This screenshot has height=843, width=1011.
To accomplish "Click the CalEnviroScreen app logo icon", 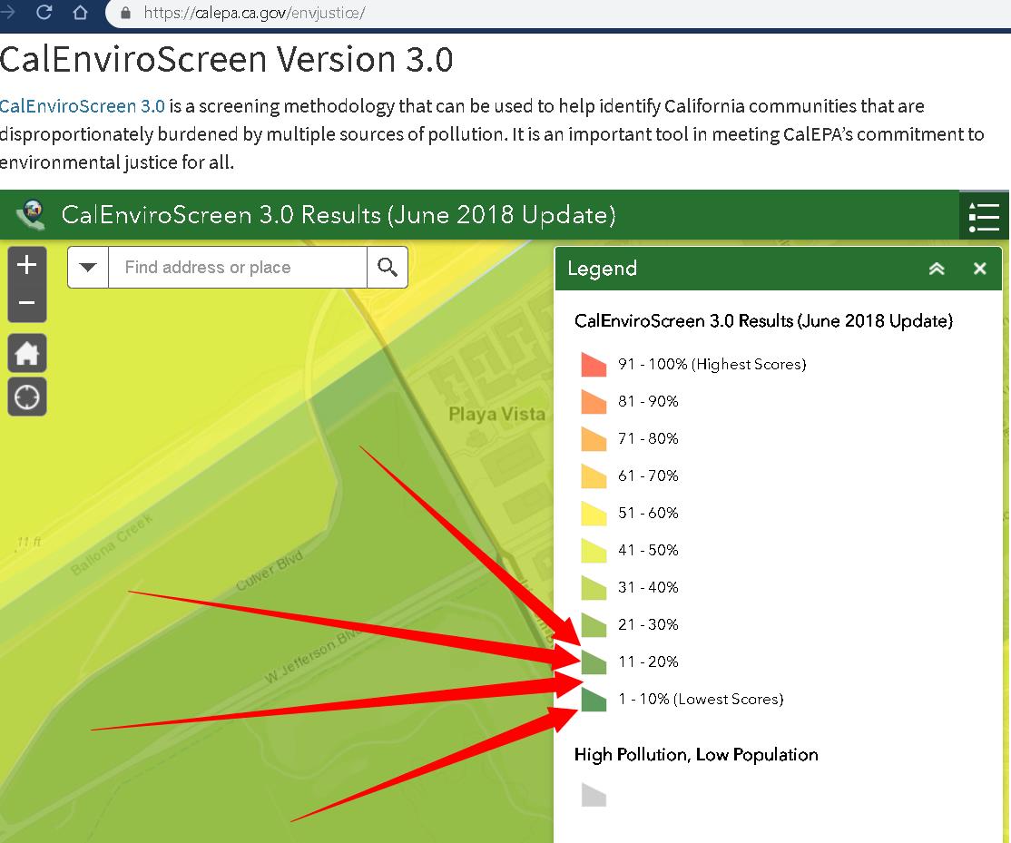I will [32, 215].
